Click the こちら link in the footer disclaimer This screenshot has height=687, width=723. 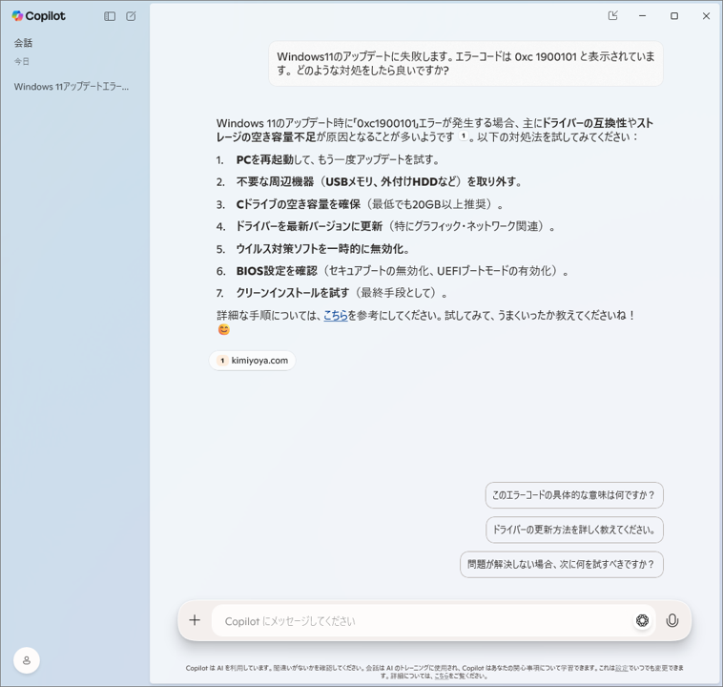point(442,676)
